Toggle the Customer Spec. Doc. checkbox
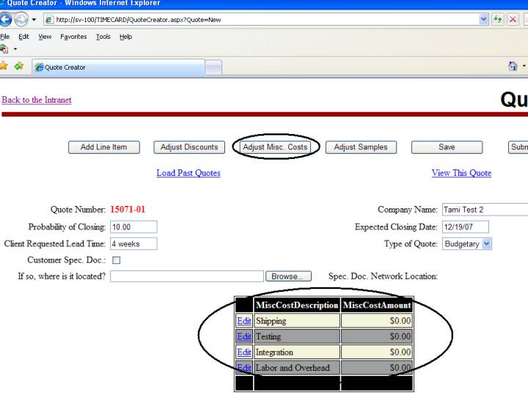 point(115,260)
